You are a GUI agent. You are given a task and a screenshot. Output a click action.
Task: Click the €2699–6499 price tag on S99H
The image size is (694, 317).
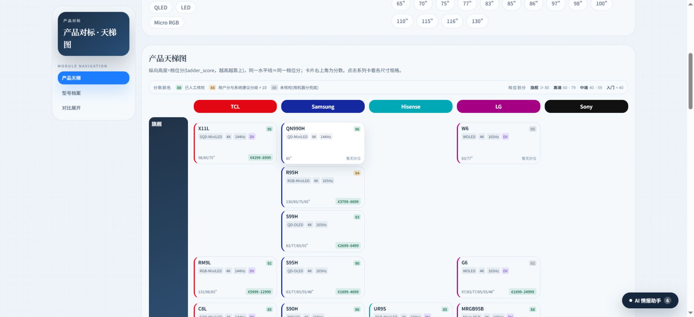pyautogui.click(x=348, y=246)
